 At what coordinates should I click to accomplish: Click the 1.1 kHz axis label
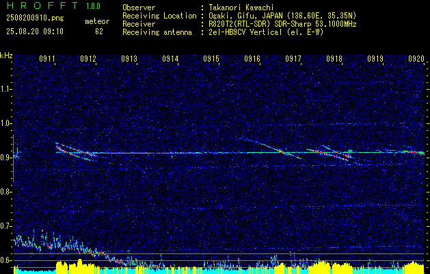[6, 89]
